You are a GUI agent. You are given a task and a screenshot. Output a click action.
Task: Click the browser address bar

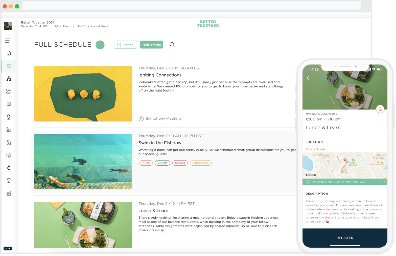click(x=192, y=6)
